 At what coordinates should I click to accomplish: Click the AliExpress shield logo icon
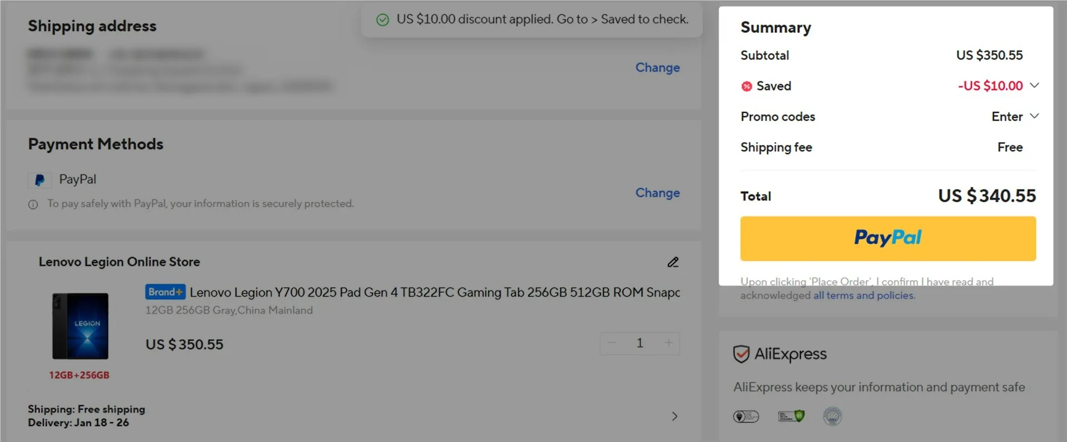(741, 354)
